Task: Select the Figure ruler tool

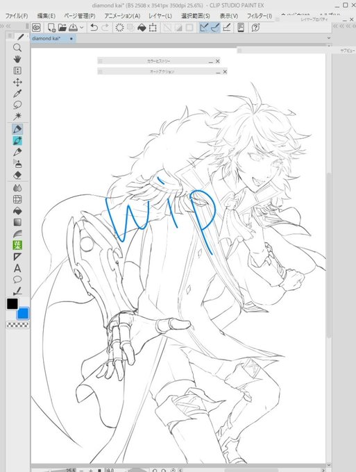Action: point(17,256)
